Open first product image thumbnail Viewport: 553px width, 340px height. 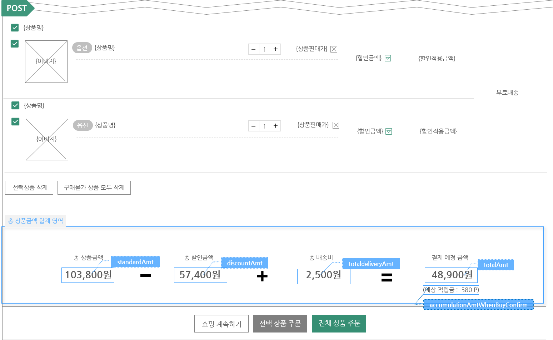(46, 61)
